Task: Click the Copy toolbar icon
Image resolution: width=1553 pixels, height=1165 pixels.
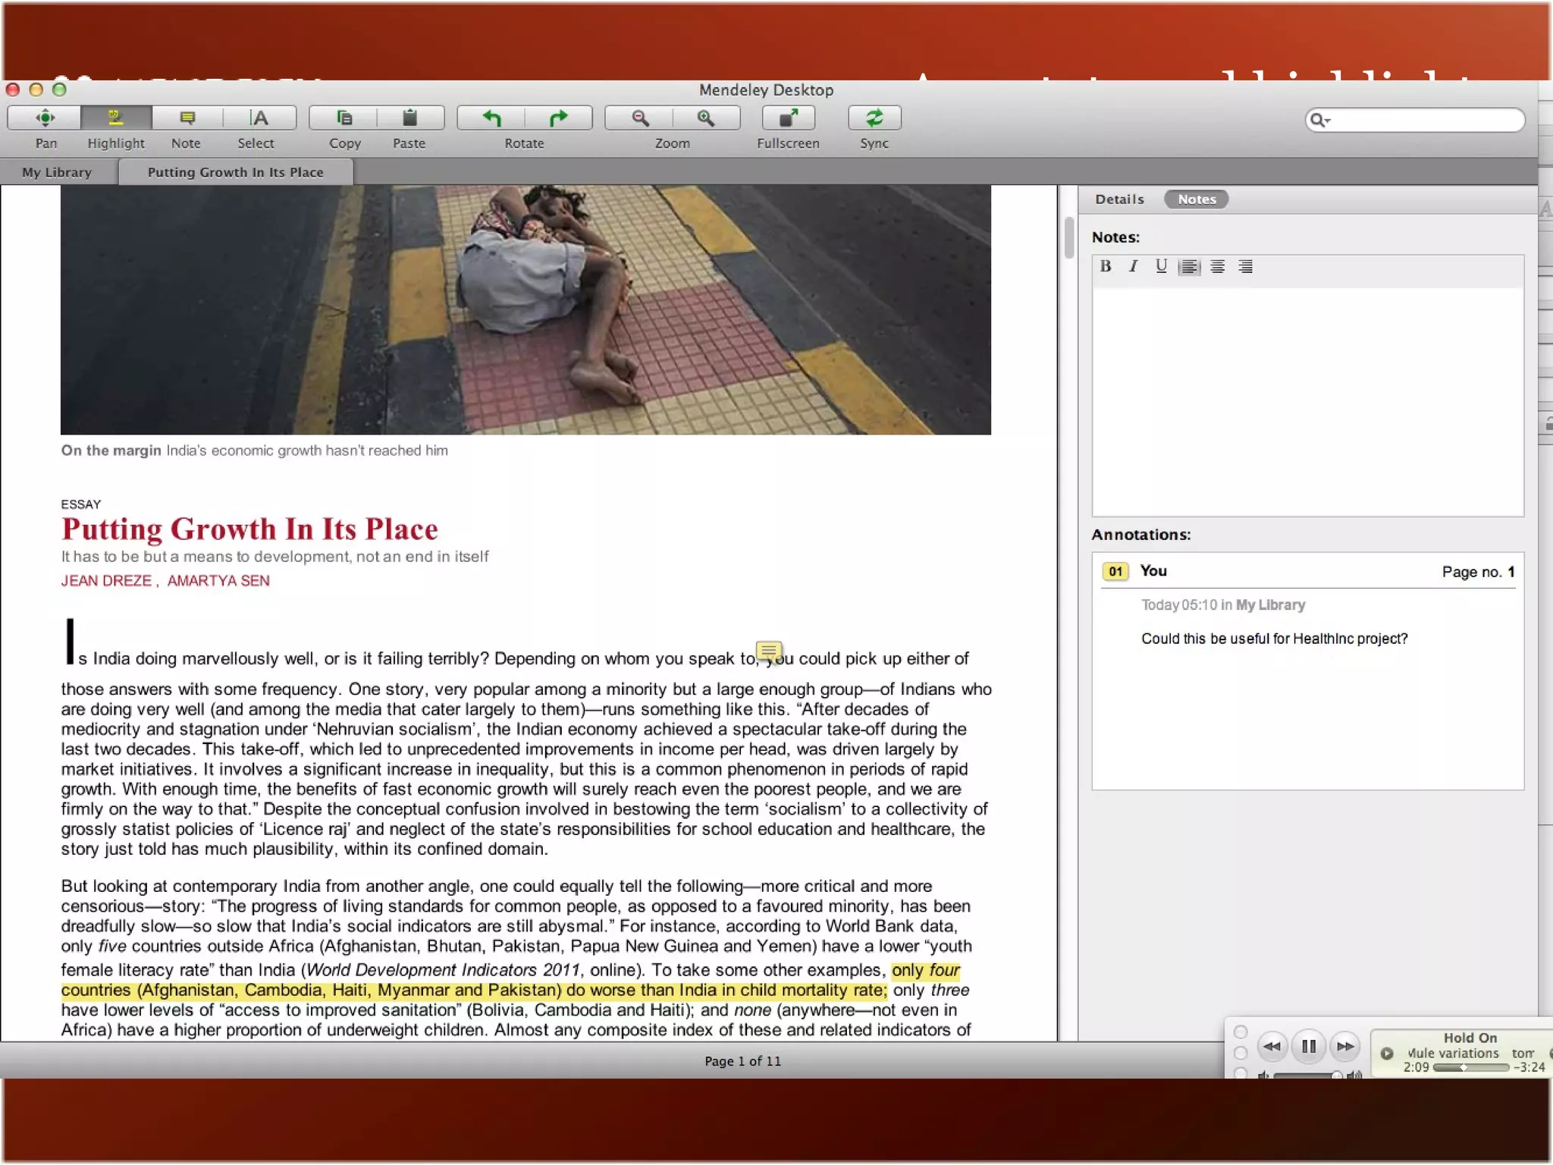Action: pos(344,118)
